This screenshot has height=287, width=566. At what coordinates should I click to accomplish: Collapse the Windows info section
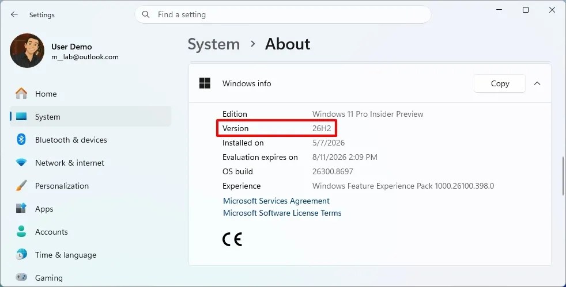537,83
